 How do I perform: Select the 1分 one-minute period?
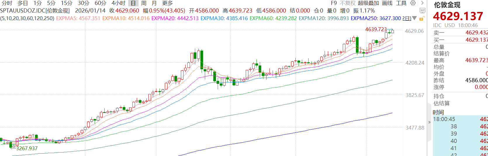point(37,3)
